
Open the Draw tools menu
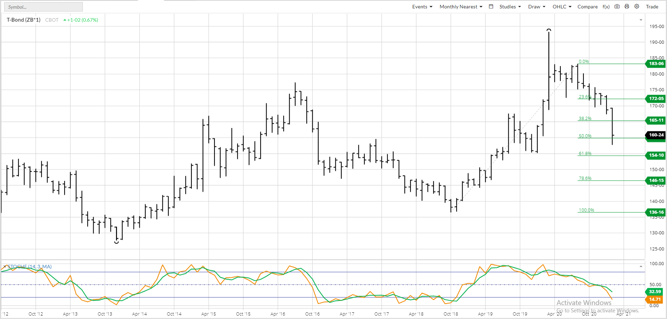click(x=536, y=7)
